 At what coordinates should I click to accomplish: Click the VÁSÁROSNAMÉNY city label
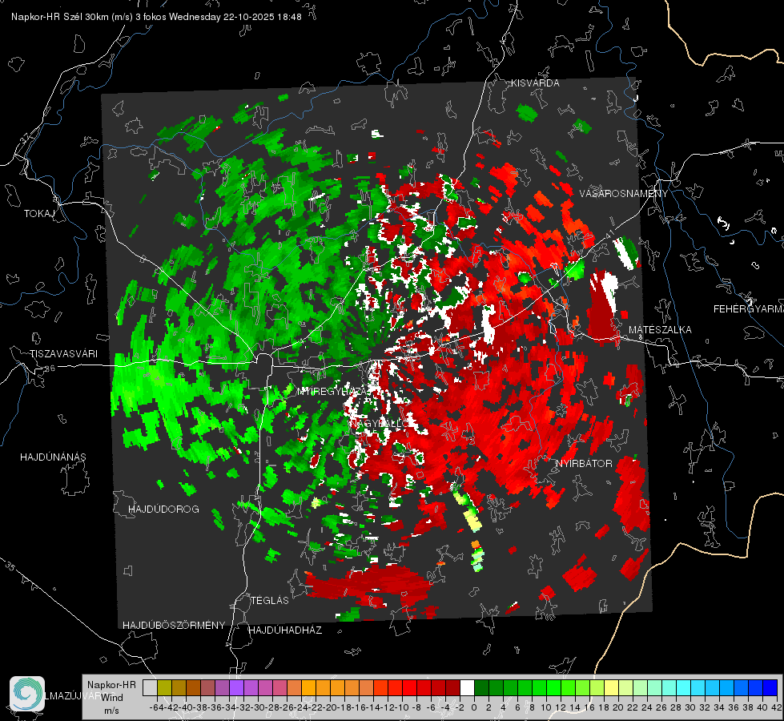tap(624, 194)
